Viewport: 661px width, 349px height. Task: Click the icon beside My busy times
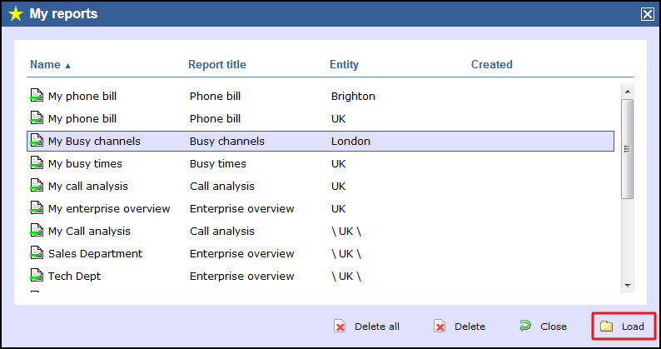(37, 164)
